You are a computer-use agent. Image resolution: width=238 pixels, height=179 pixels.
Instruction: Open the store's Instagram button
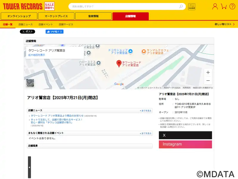coord(185,144)
